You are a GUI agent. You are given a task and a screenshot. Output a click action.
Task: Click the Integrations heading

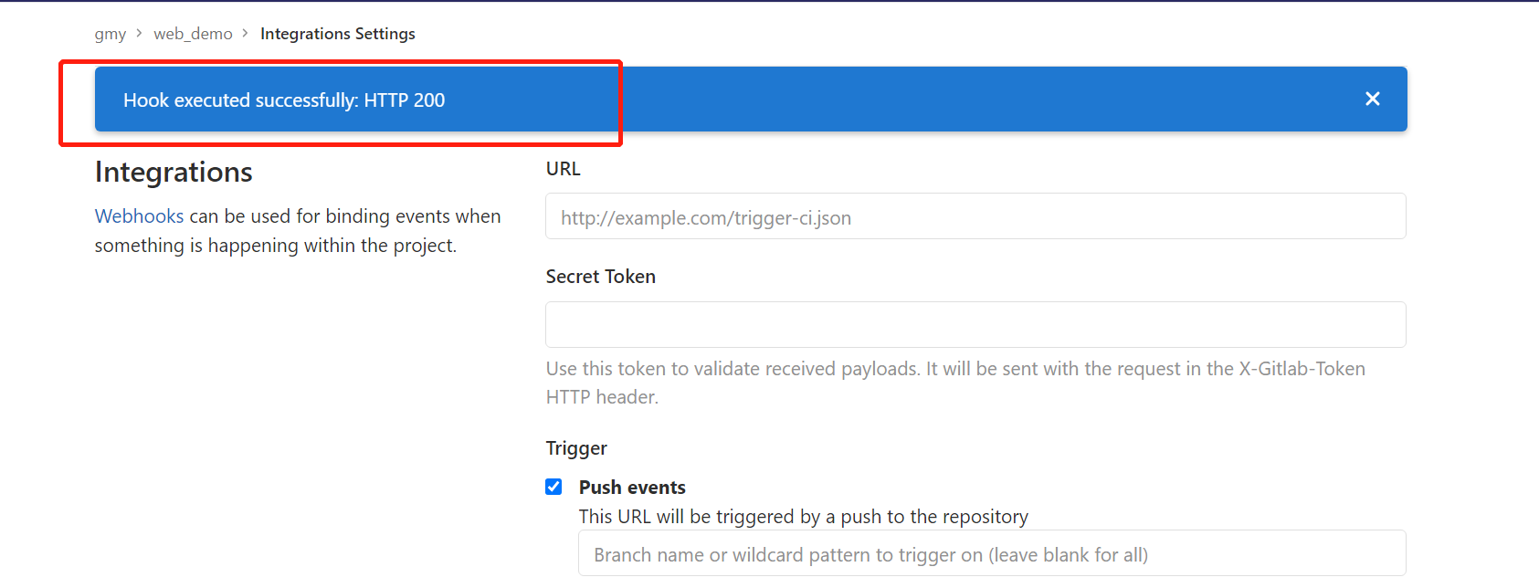174,172
